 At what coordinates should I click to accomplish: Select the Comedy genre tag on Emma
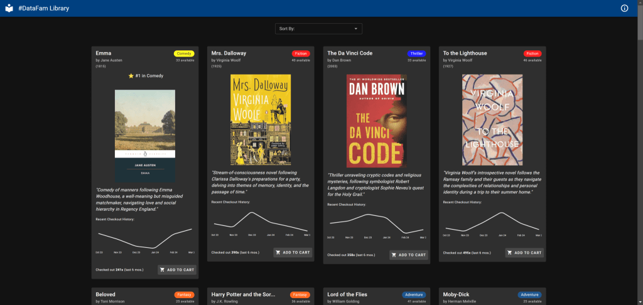(184, 54)
